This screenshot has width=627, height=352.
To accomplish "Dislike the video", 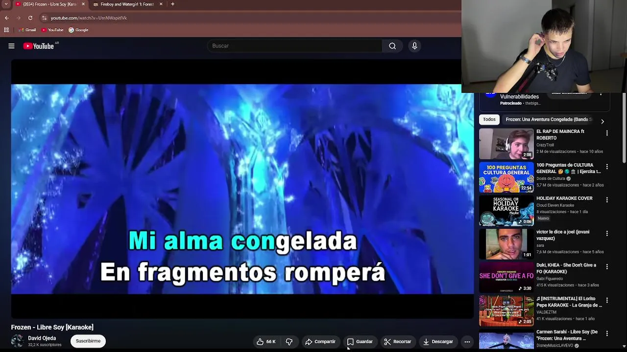I will click(289, 342).
